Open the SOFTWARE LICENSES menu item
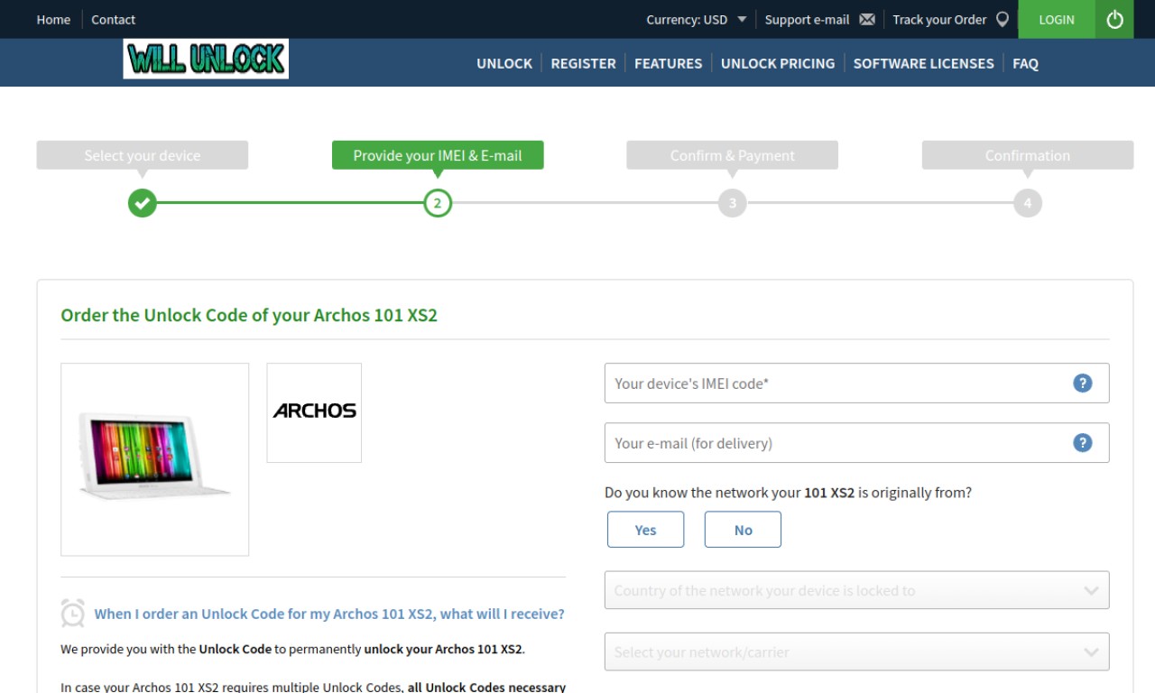 pos(923,63)
